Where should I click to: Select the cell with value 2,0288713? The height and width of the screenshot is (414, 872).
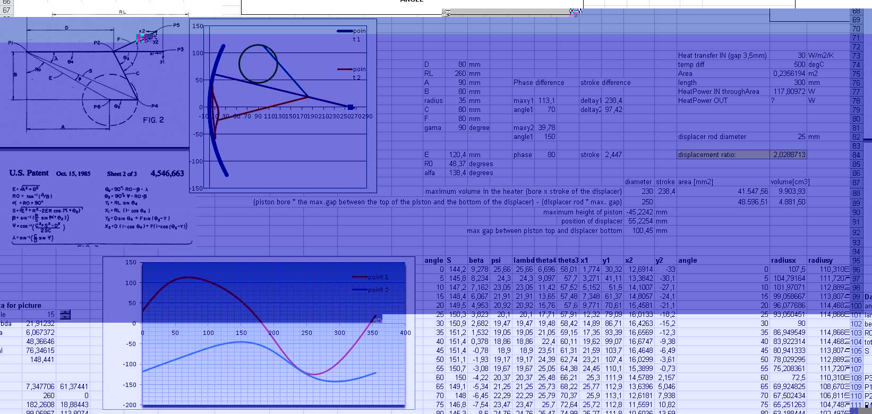click(x=789, y=155)
